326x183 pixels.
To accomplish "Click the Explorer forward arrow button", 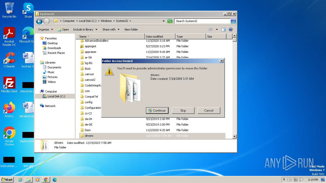I will tap(46, 21).
